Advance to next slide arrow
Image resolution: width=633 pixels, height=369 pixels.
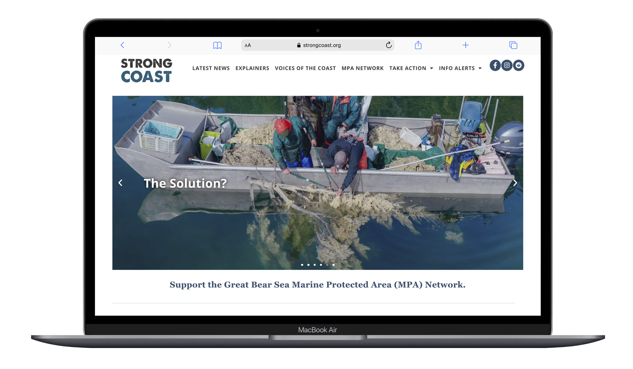[515, 183]
